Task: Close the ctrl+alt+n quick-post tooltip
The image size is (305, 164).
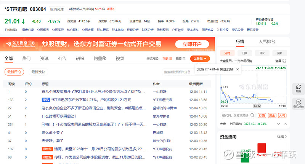Action: pos(238,69)
